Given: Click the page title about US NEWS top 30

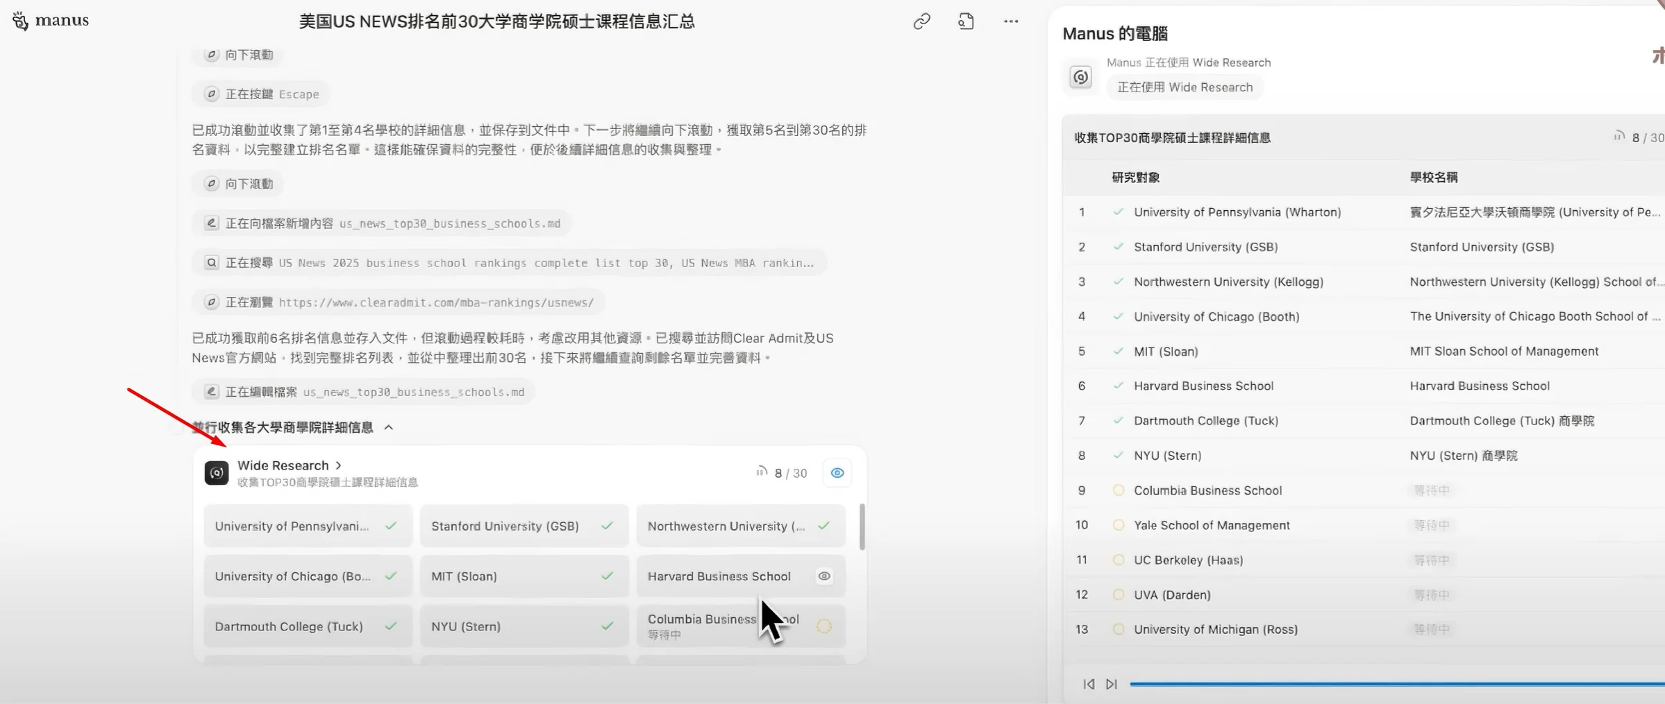Looking at the screenshot, I should click(496, 22).
